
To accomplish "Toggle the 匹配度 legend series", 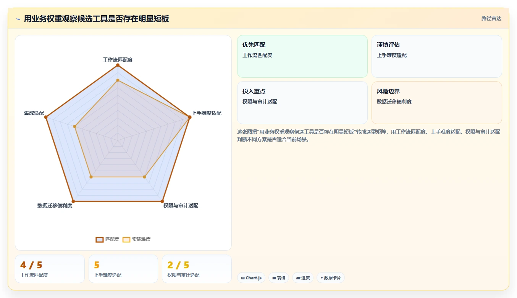I will 107,239.
